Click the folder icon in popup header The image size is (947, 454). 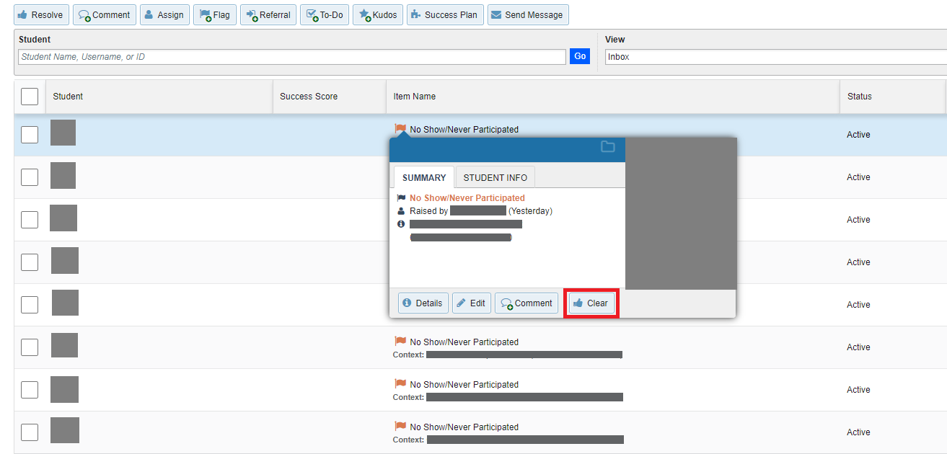608,147
